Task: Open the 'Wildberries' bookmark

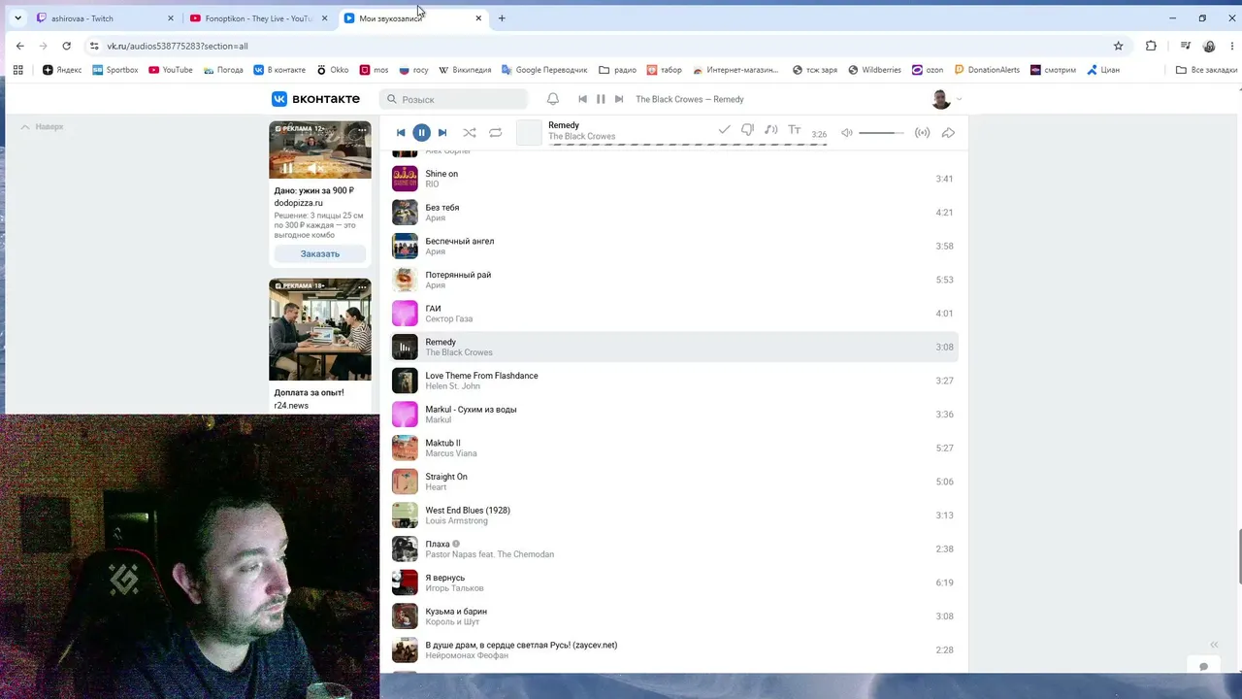Action: pyautogui.click(x=874, y=70)
